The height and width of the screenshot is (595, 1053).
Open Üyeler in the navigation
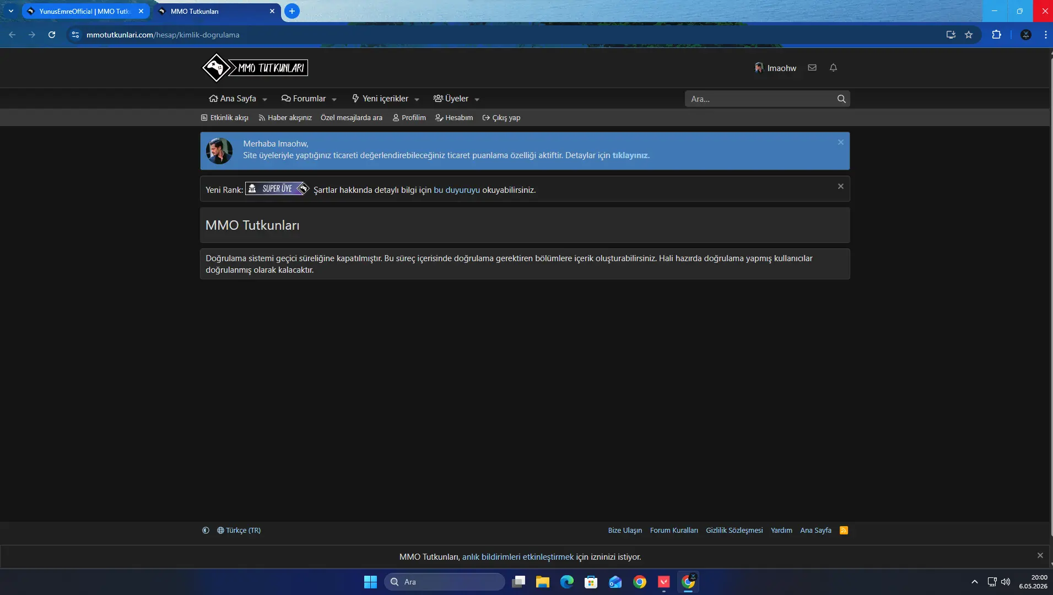click(451, 99)
